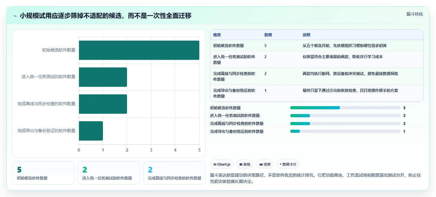Click the description starting 从五个候选开始
The image size is (436, 197).
[x=344, y=46]
